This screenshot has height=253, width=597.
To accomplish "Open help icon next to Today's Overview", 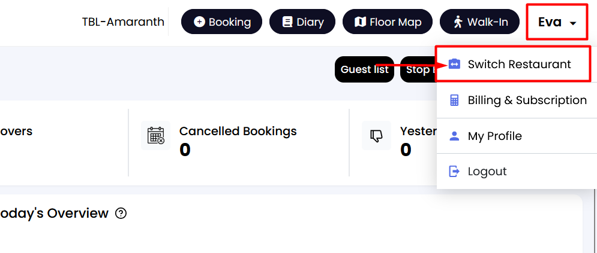I will pos(121,214).
